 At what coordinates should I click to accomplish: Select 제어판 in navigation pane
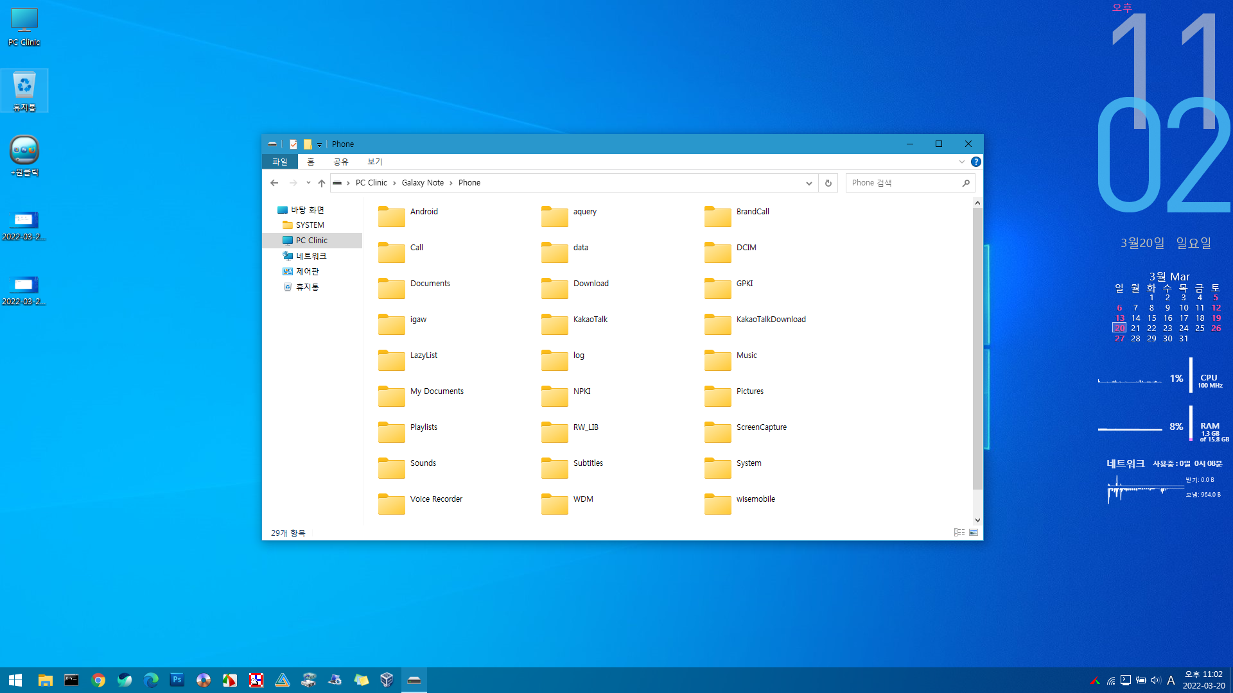pos(301,271)
